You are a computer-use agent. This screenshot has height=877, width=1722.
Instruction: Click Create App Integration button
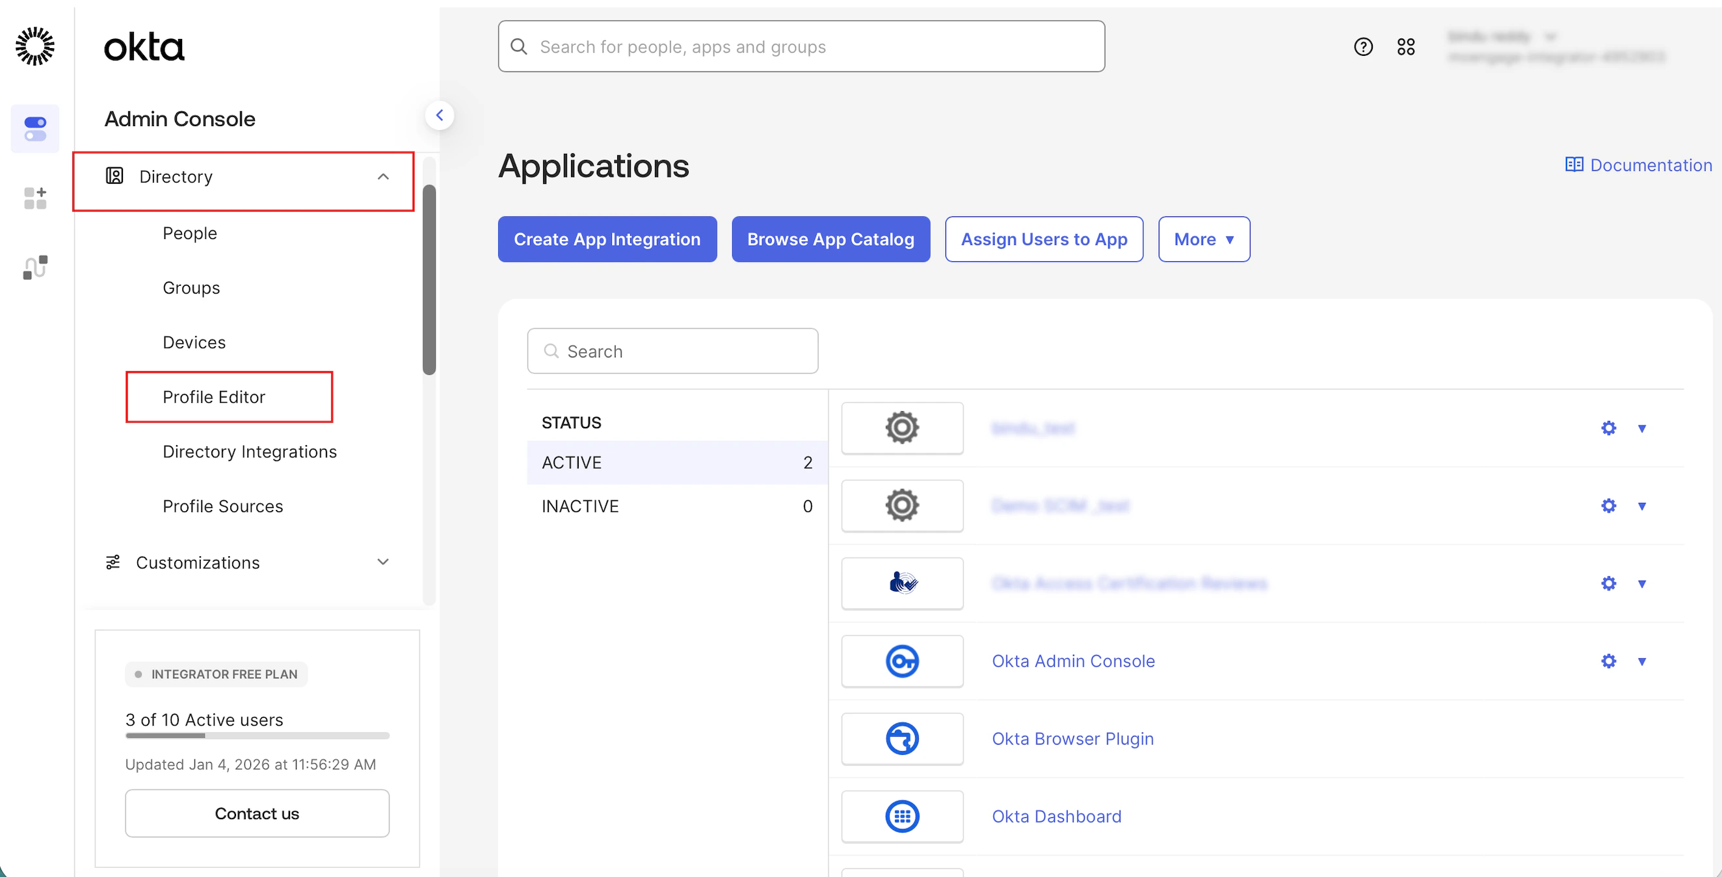(x=607, y=239)
